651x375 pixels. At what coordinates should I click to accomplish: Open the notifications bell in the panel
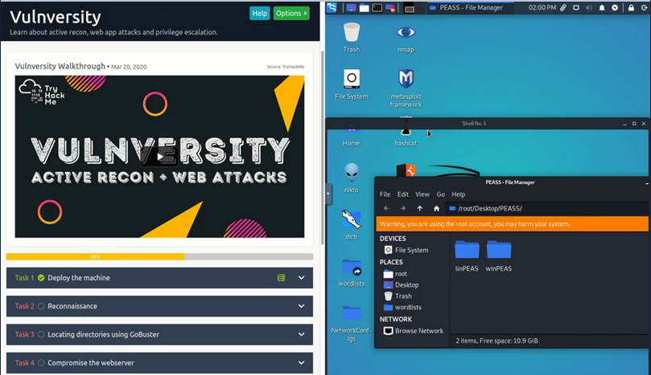point(602,7)
